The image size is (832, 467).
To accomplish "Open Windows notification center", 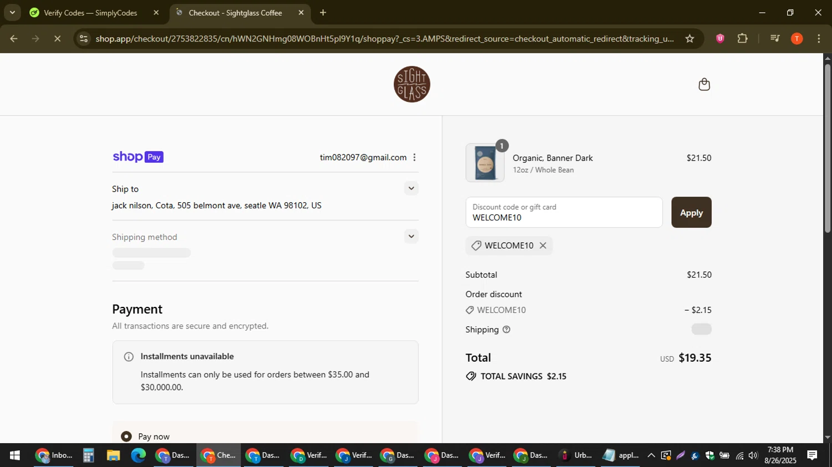I will 812,455.
